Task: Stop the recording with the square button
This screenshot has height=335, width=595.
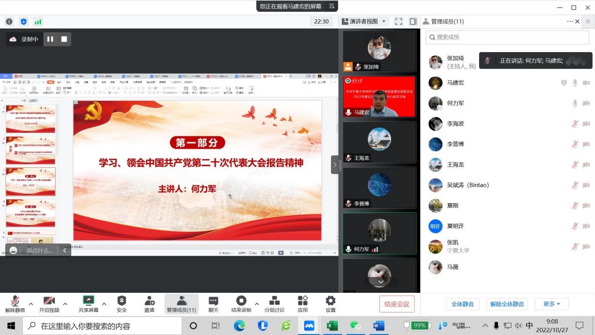Action: pos(64,39)
